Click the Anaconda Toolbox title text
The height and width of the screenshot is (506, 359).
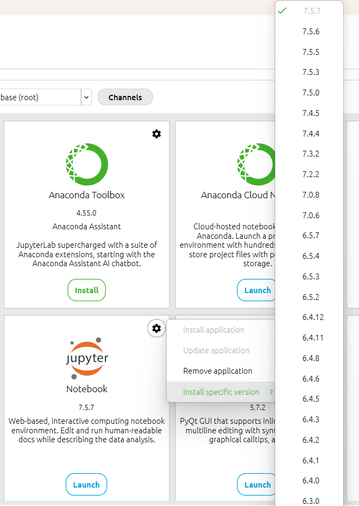tap(87, 195)
